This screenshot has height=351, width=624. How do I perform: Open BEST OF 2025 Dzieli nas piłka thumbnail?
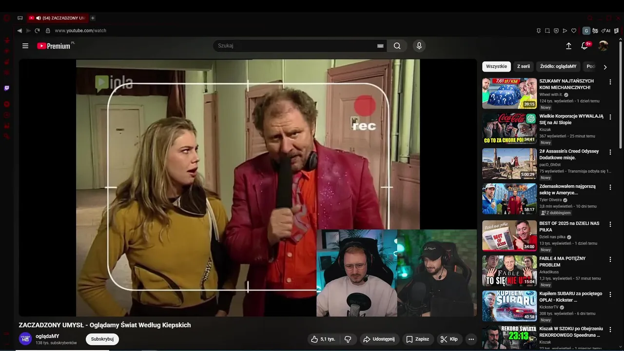(509, 235)
